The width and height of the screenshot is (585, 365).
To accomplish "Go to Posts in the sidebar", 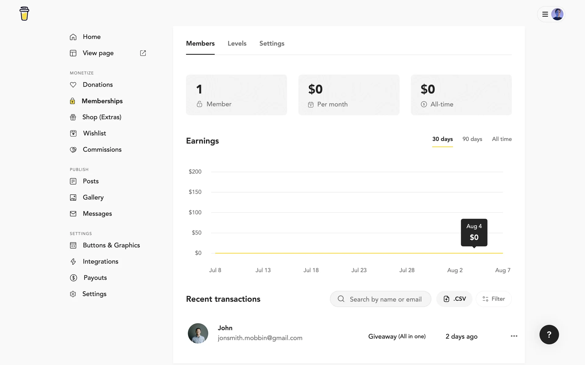I will [x=90, y=181].
